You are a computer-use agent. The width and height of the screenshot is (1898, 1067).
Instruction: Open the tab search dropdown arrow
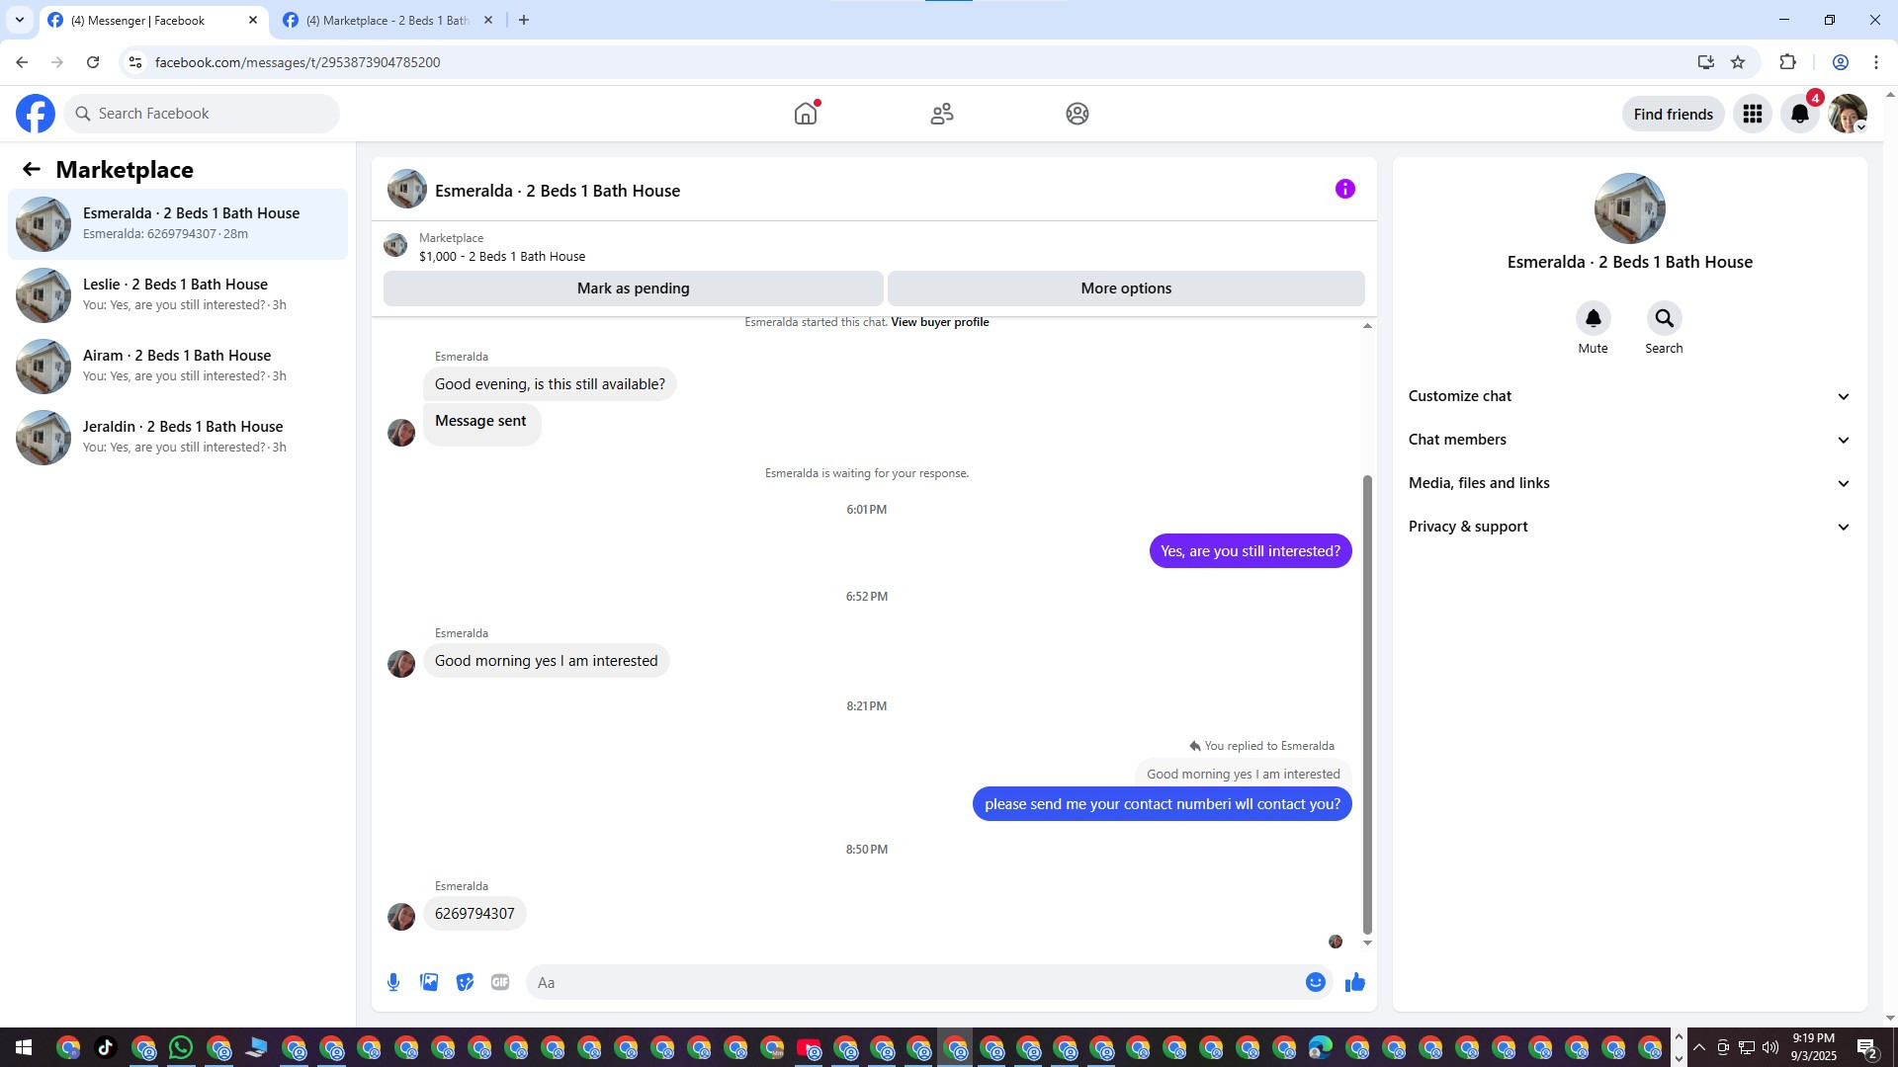pyautogui.click(x=19, y=20)
